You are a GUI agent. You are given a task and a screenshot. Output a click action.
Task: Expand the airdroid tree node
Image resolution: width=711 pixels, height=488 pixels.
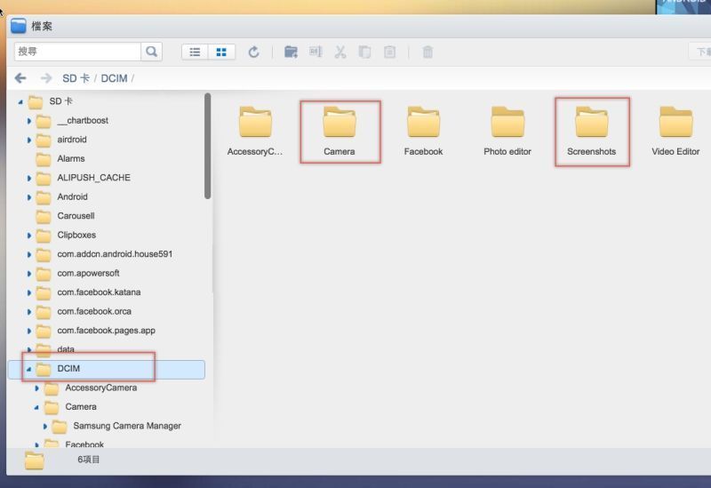pyautogui.click(x=29, y=140)
